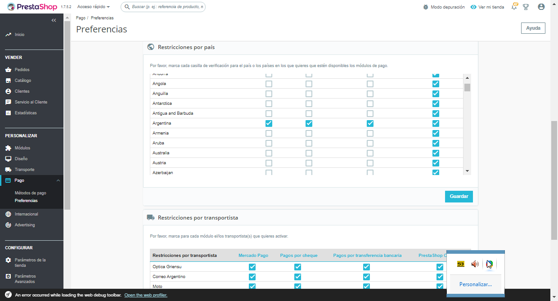The image size is (558, 301).
Task: Click the Pago credit card icon
Action: tap(8, 180)
